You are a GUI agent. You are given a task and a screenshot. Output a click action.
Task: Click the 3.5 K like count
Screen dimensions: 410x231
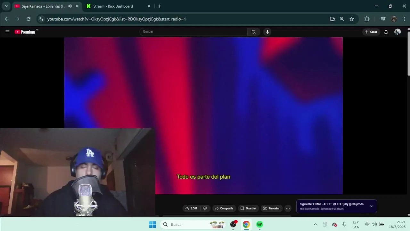(194, 209)
